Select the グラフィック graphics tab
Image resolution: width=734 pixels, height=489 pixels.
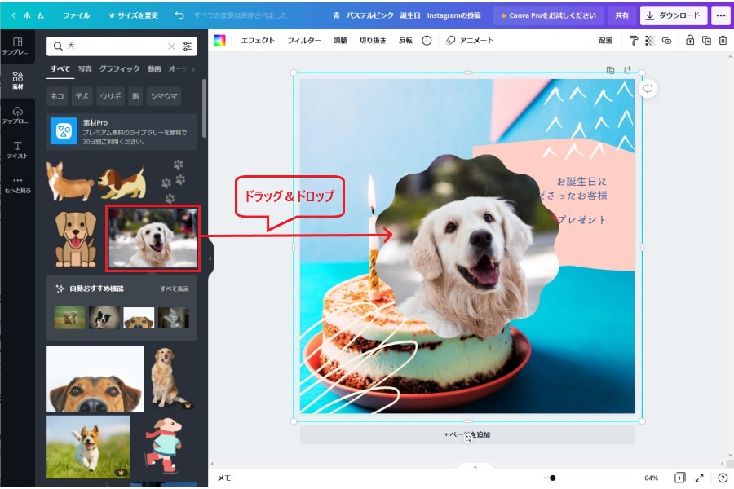tap(120, 69)
